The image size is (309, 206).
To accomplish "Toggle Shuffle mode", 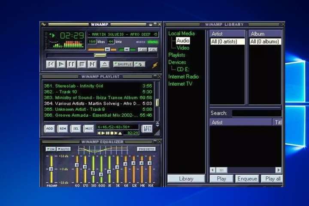I will coord(123,64).
